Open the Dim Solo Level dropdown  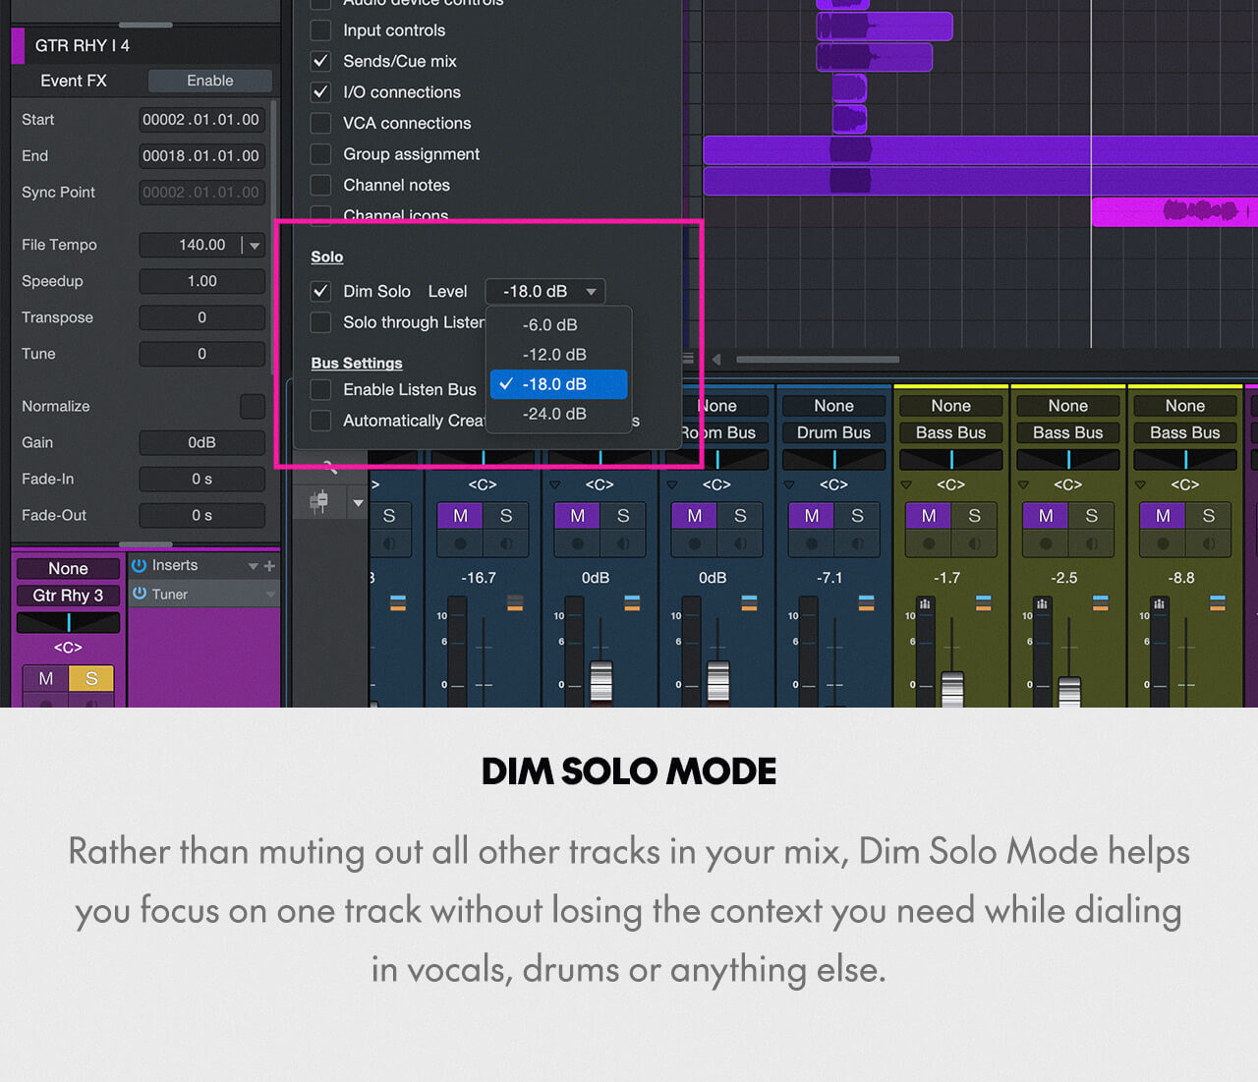pos(545,291)
